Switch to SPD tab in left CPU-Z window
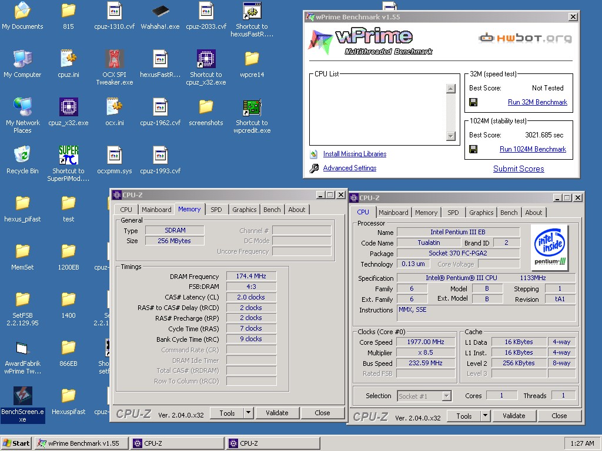The height and width of the screenshot is (451, 602). pos(216,210)
